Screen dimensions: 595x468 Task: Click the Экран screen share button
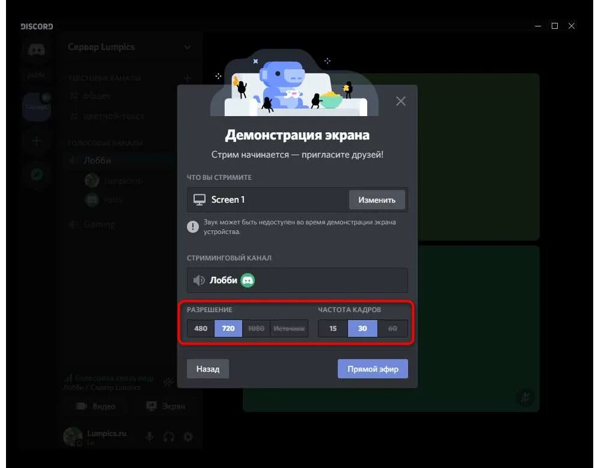[x=165, y=407]
